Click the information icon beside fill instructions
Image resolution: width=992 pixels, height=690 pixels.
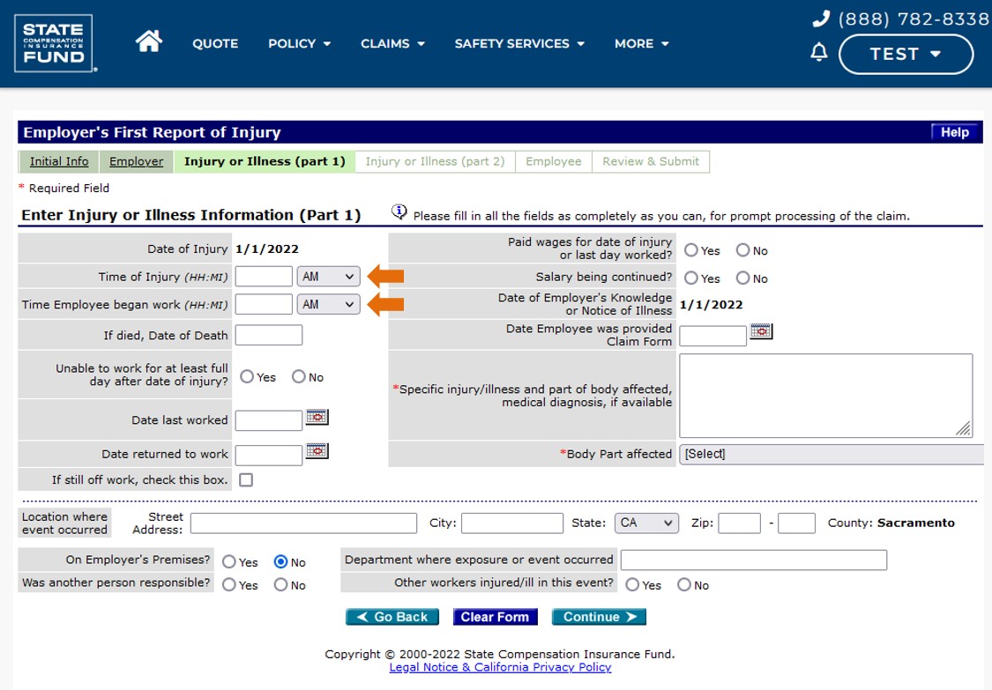(x=399, y=212)
